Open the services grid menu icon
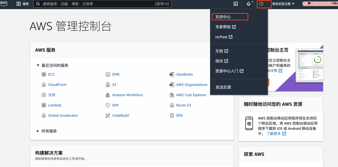Screen dimensions: 338x167 click(x=19, y=4)
